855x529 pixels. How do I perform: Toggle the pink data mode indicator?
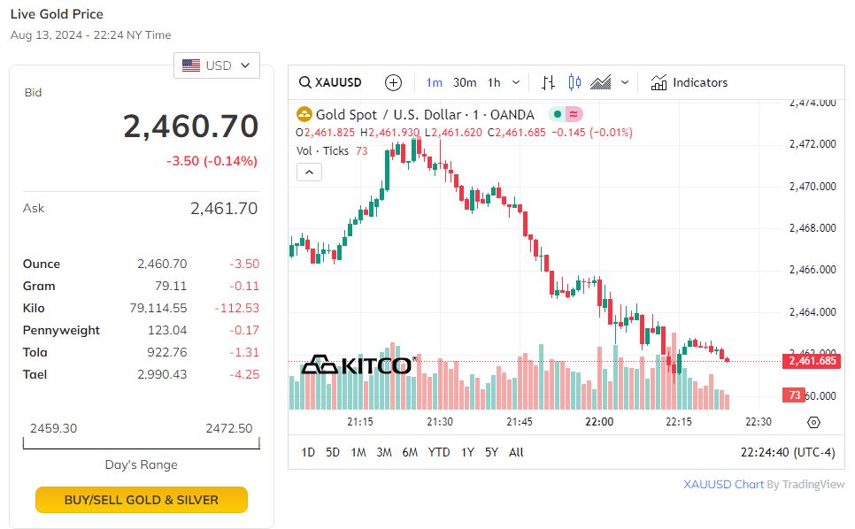tap(573, 114)
